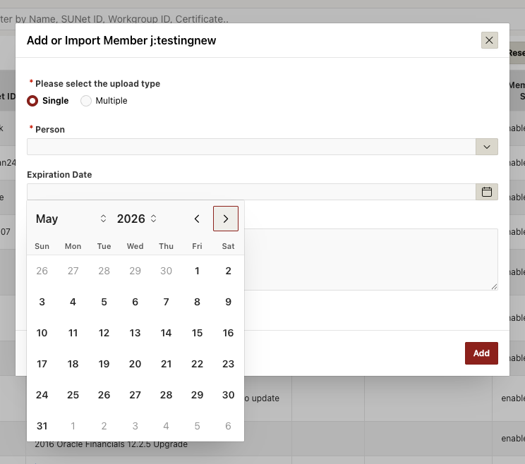Select May 13 in the calendar
This screenshot has height=464, width=525.
(135, 333)
